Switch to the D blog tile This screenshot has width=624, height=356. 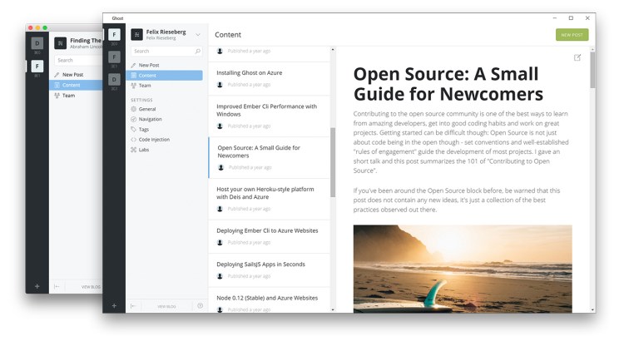tap(114, 80)
